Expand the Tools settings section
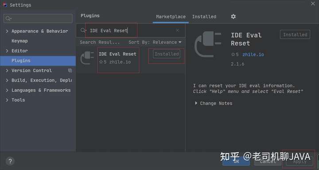This screenshot has width=319, height=170. pos(7,100)
